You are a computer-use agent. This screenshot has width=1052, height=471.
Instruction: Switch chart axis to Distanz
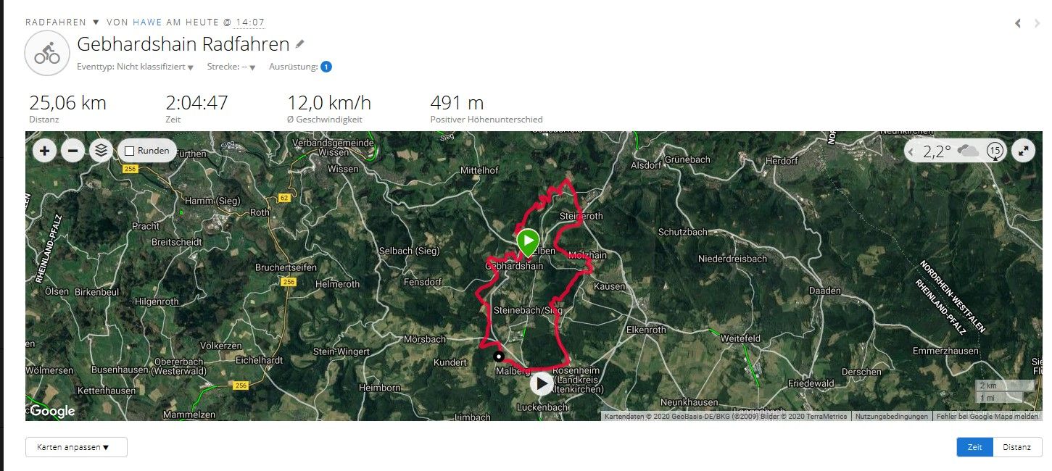pos(1017,447)
